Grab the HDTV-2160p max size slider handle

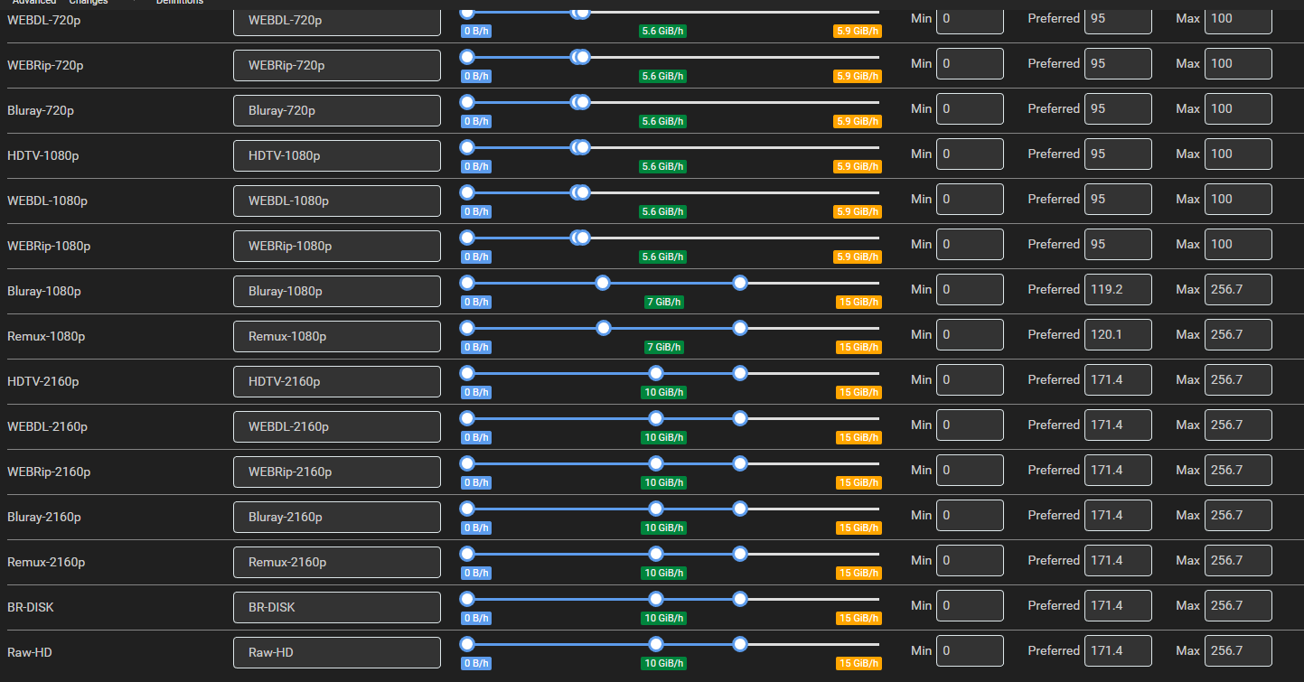click(740, 373)
